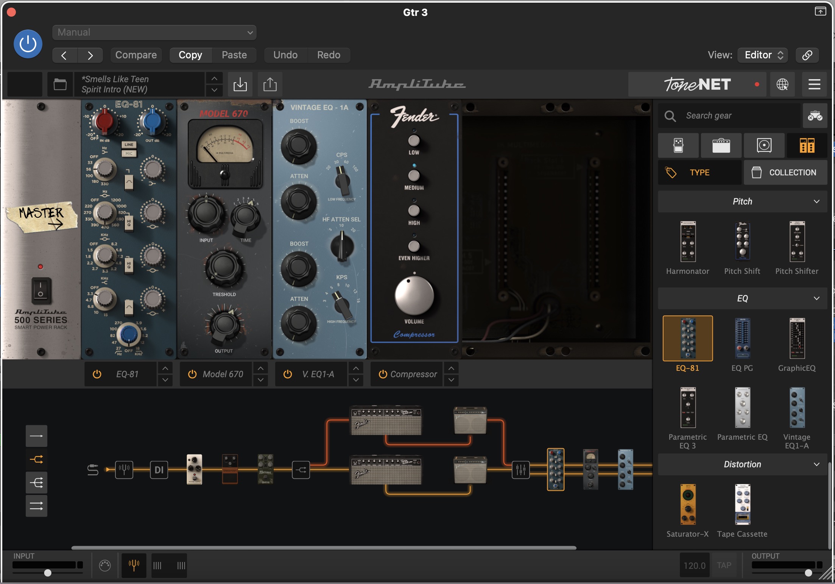Select the dual parallel routing icon
The image size is (835, 584).
pos(36,506)
